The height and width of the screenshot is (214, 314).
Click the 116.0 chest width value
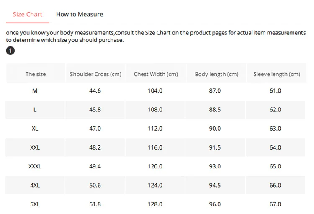[155, 147]
